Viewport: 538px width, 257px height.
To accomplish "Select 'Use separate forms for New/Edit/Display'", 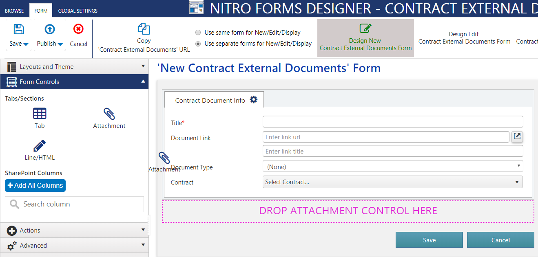I will coord(198,44).
